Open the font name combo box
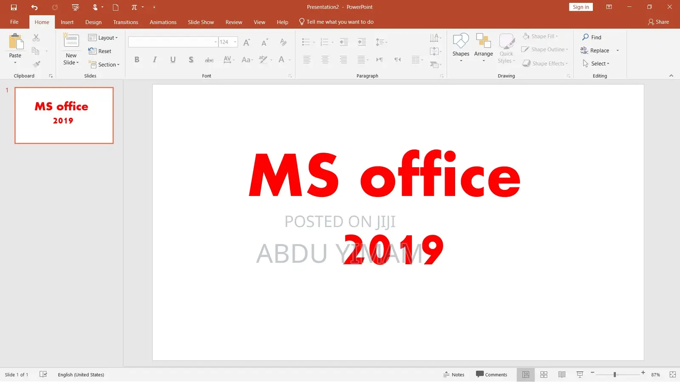This screenshot has height=382, width=680. coord(173,42)
